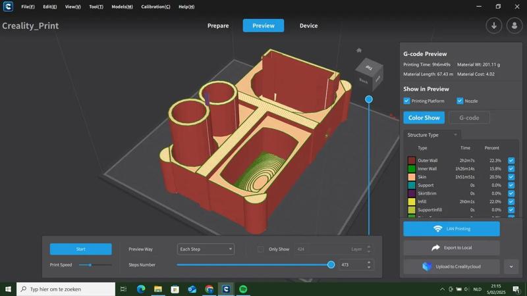The width and height of the screenshot is (527, 296).
Task: Open the Windows Start menu
Action: pos(8,289)
